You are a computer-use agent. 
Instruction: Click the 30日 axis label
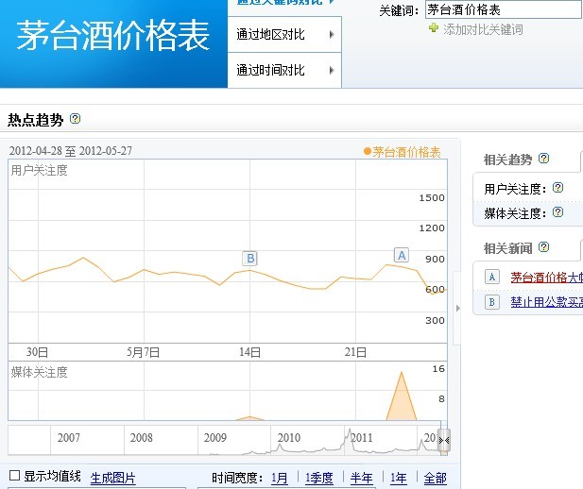37,352
